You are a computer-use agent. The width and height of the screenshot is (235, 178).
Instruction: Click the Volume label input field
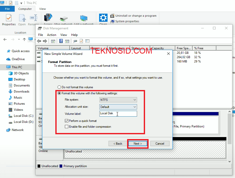118,114
